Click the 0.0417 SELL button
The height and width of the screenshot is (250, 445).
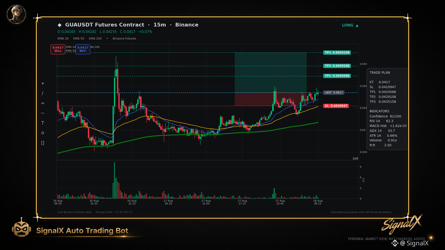(x=58, y=49)
